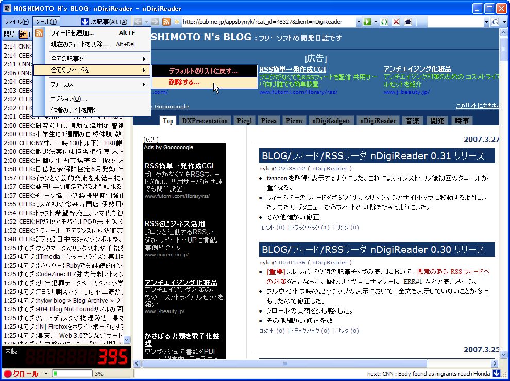The image size is (510, 381).
Task: Switch to the nDigiGadgets blog tab
Action: click(x=331, y=120)
